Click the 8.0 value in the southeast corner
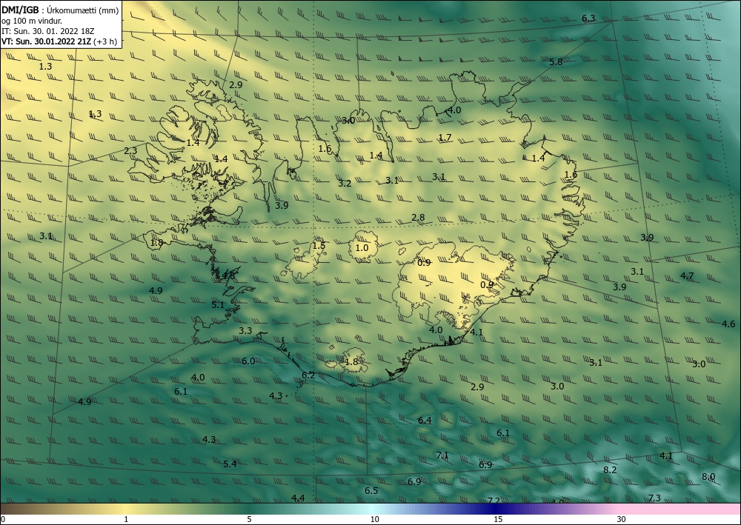This screenshot has width=741, height=525. (708, 477)
